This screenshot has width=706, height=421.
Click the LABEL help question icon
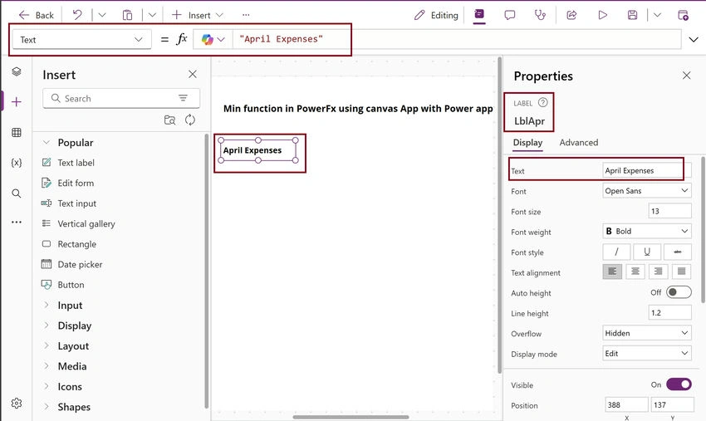[543, 103]
